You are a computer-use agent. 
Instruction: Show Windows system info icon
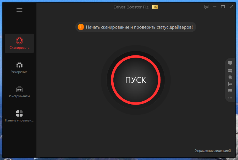pyautogui.click(x=230, y=71)
